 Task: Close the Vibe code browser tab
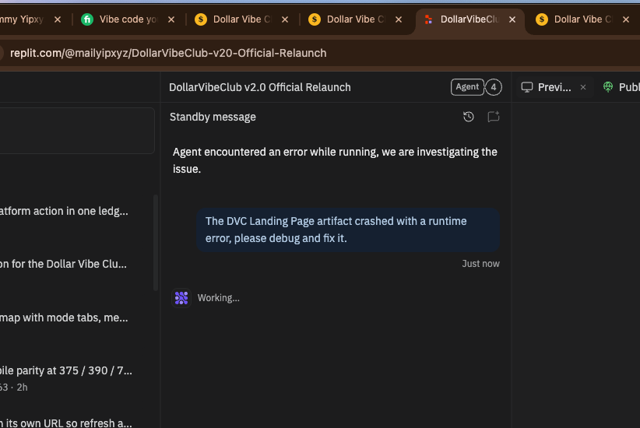click(171, 19)
